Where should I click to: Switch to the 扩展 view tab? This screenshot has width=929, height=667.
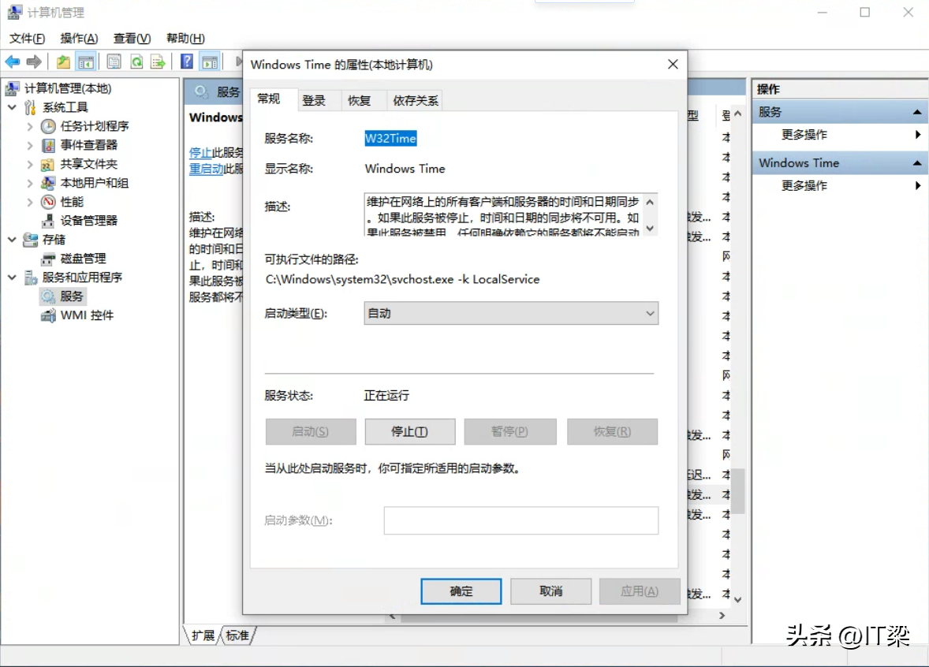point(203,635)
